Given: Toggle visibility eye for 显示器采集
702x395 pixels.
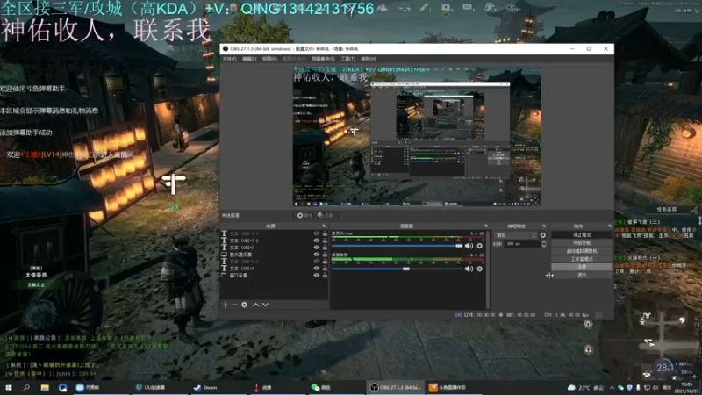Looking at the screenshot, I should pyautogui.click(x=317, y=255).
